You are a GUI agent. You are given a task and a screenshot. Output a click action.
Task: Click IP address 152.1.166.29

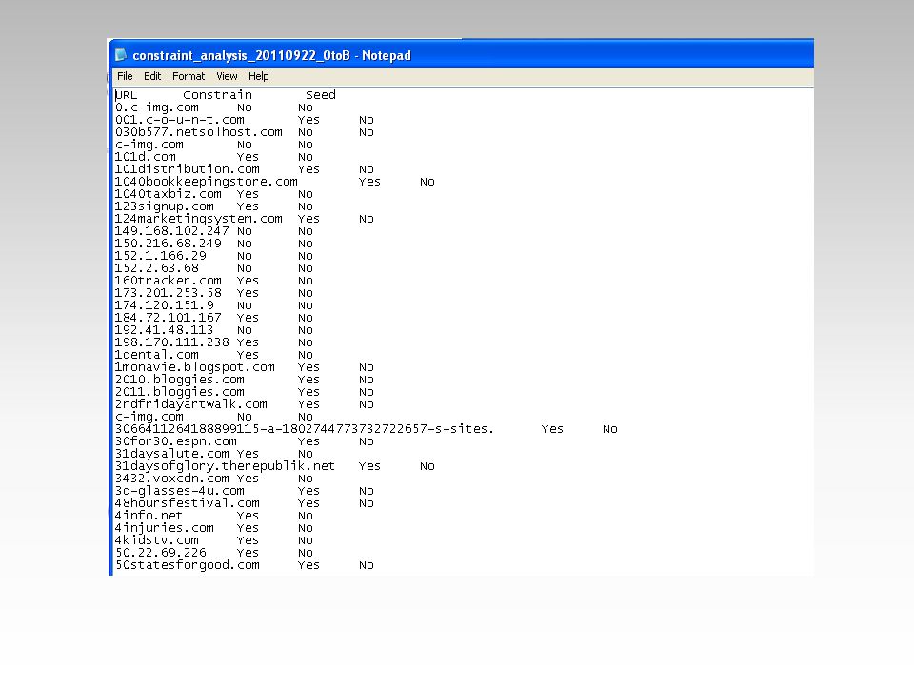point(161,256)
